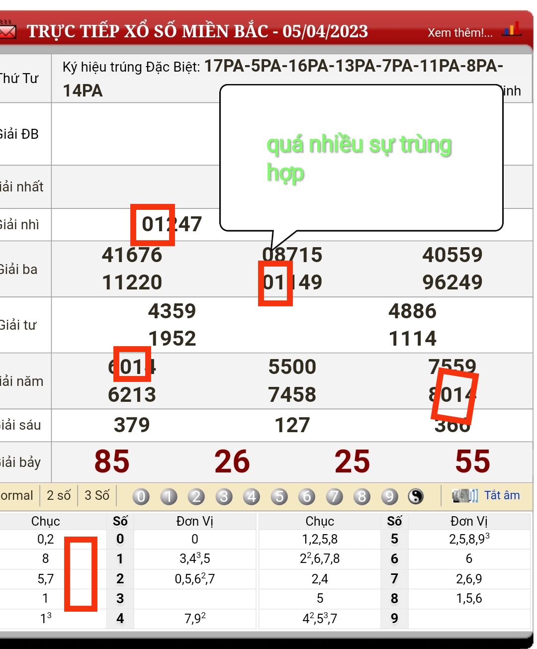Screen dimensions: 537x649
Task: Switch to the 3 Số view
Action: 97,496
